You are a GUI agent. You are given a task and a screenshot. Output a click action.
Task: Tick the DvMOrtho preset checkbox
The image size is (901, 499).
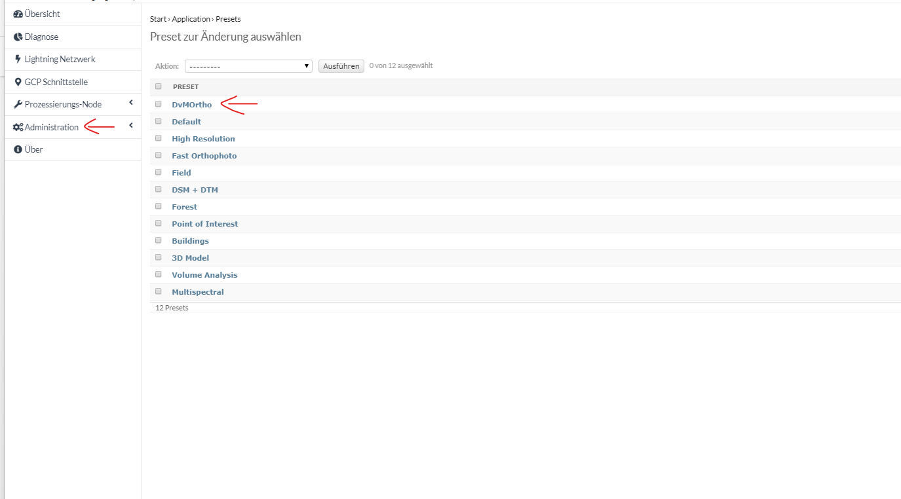pyautogui.click(x=158, y=103)
